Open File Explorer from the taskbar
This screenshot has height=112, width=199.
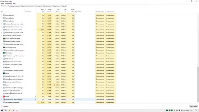pos(10,110)
